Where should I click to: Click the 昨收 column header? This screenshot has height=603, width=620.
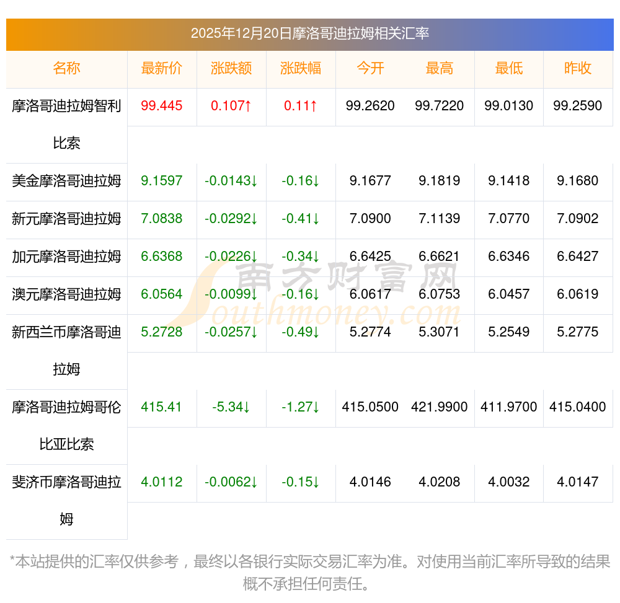pyautogui.click(x=578, y=69)
